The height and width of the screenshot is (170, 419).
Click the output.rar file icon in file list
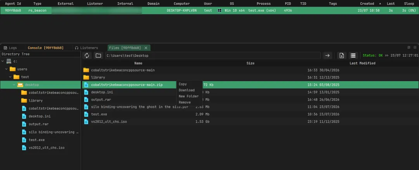pos(86,100)
